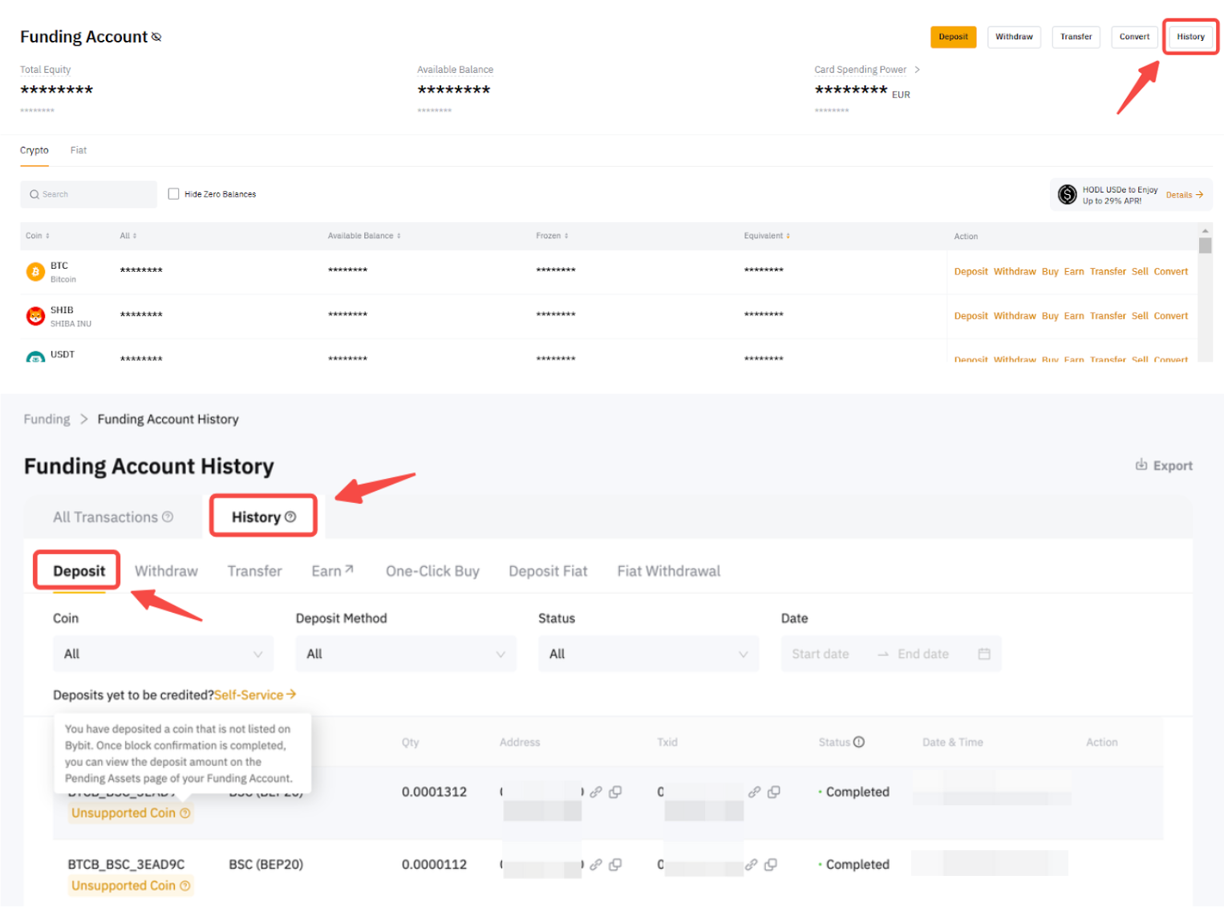Click the coin Search input field
1224x908 pixels.
[x=88, y=194]
